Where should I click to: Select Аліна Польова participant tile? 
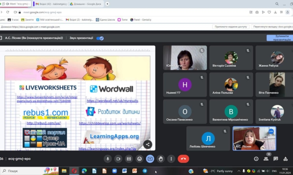[231, 85]
